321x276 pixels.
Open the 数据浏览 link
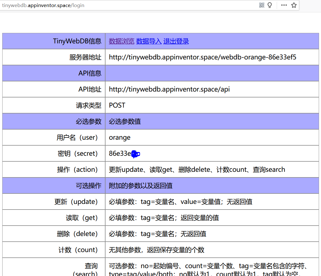click(x=121, y=41)
